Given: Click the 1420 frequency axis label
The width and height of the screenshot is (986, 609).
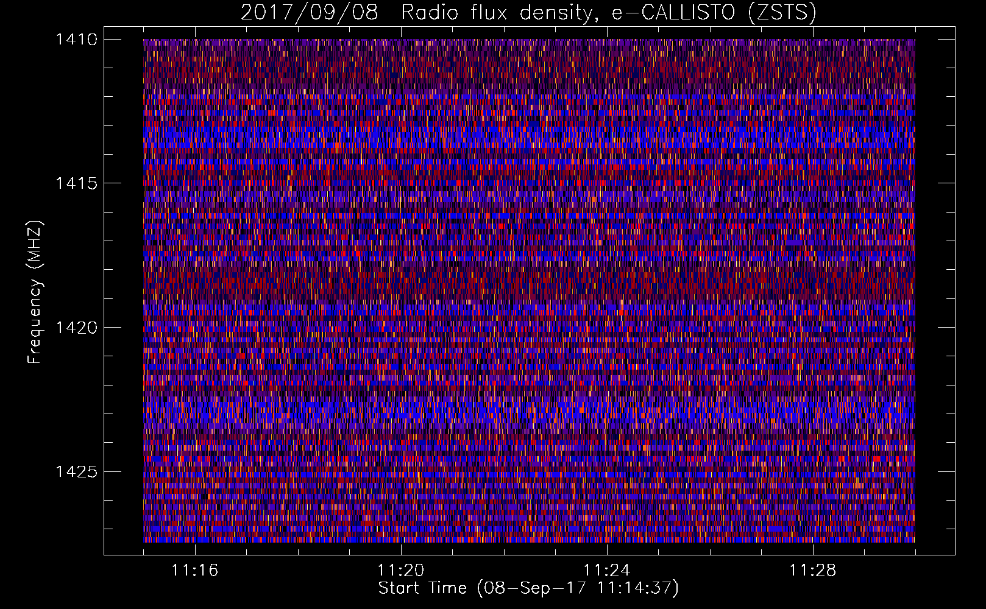Looking at the screenshot, I should (76, 328).
